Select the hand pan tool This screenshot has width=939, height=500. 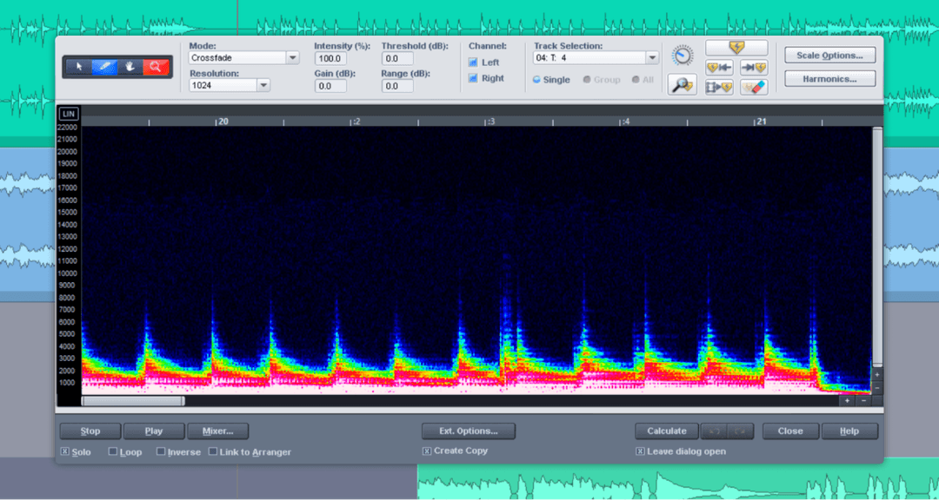[x=129, y=67]
